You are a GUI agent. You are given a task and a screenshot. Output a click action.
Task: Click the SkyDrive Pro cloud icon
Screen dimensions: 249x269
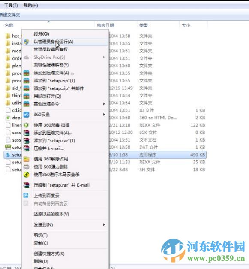click(26, 57)
